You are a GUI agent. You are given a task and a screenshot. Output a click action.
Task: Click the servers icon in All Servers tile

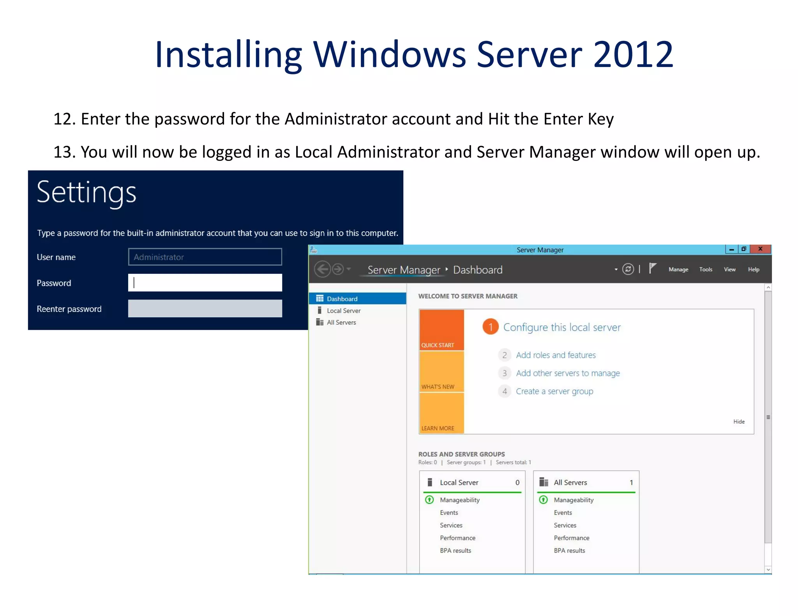pyautogui.click(x=544, y=482)
